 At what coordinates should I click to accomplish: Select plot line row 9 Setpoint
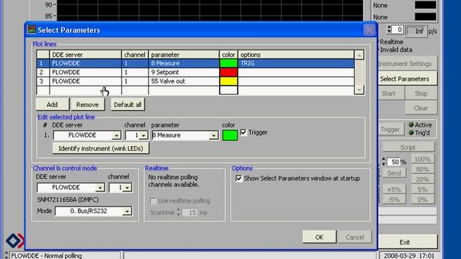click(x=195, y=72)
